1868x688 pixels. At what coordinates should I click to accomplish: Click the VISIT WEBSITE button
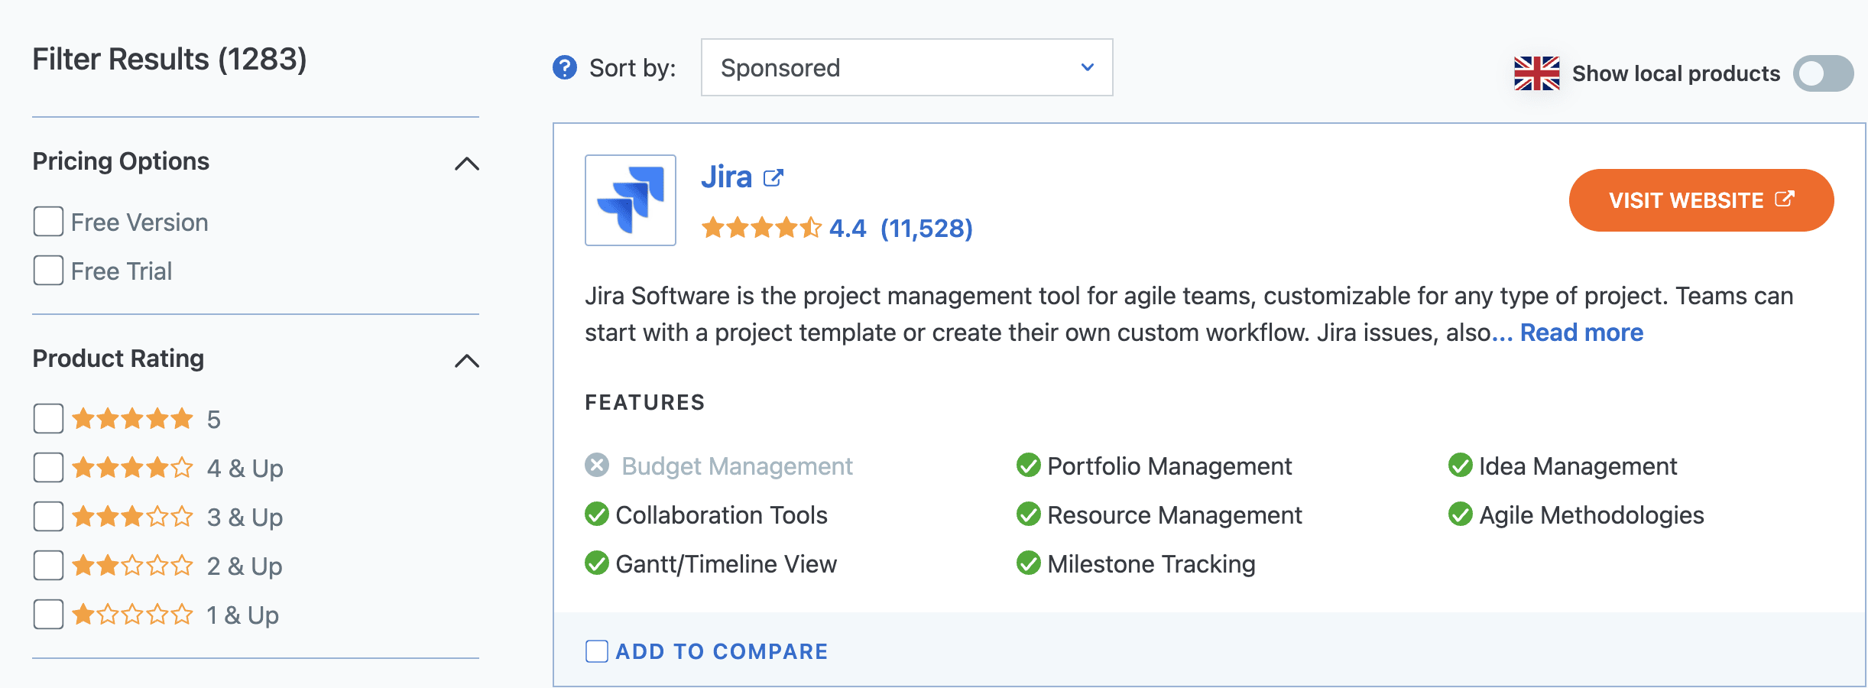click(x=1701, y=200)
